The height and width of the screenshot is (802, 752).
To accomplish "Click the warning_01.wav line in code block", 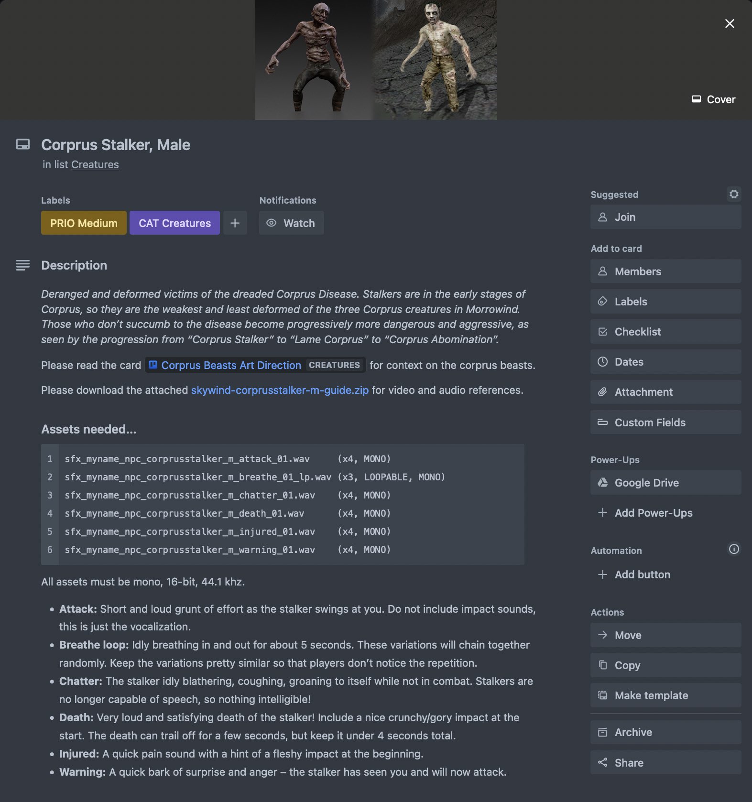I will coord(228,550).
